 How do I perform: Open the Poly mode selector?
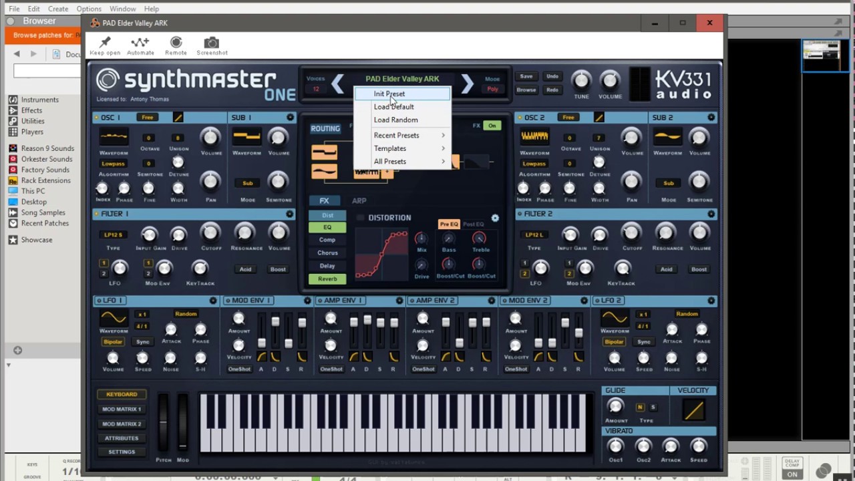click(493, 89)
